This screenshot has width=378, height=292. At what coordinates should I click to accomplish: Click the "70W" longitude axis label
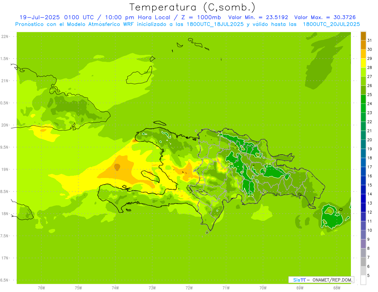click(x=263, y=288)
